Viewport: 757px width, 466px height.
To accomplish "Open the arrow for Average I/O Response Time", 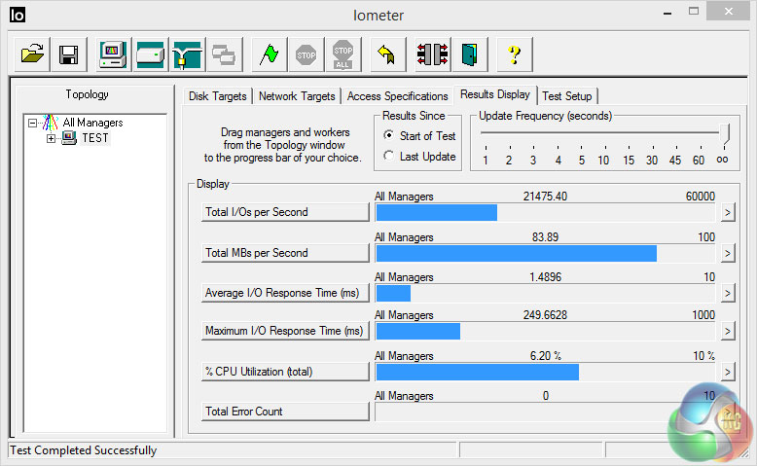I will pos(728,293).
